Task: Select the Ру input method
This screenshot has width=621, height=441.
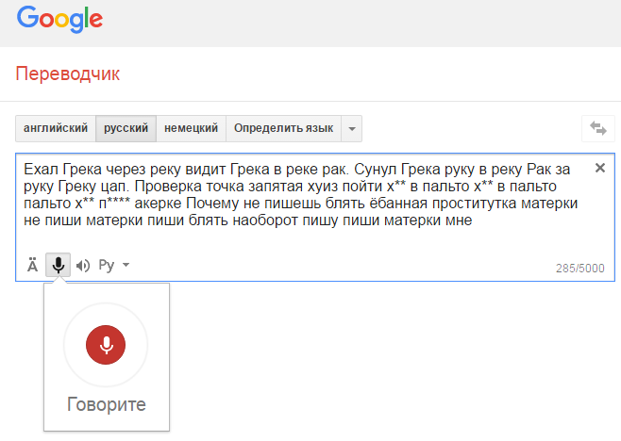Action: pyautogui.click(x=107, y=265)
